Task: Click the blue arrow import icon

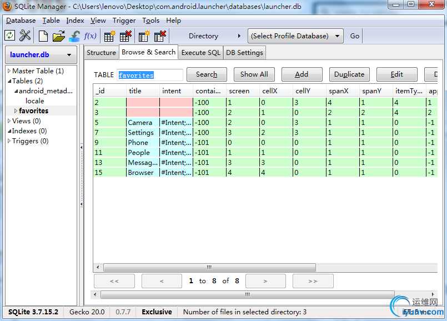Action: click(x=74, y=36)
